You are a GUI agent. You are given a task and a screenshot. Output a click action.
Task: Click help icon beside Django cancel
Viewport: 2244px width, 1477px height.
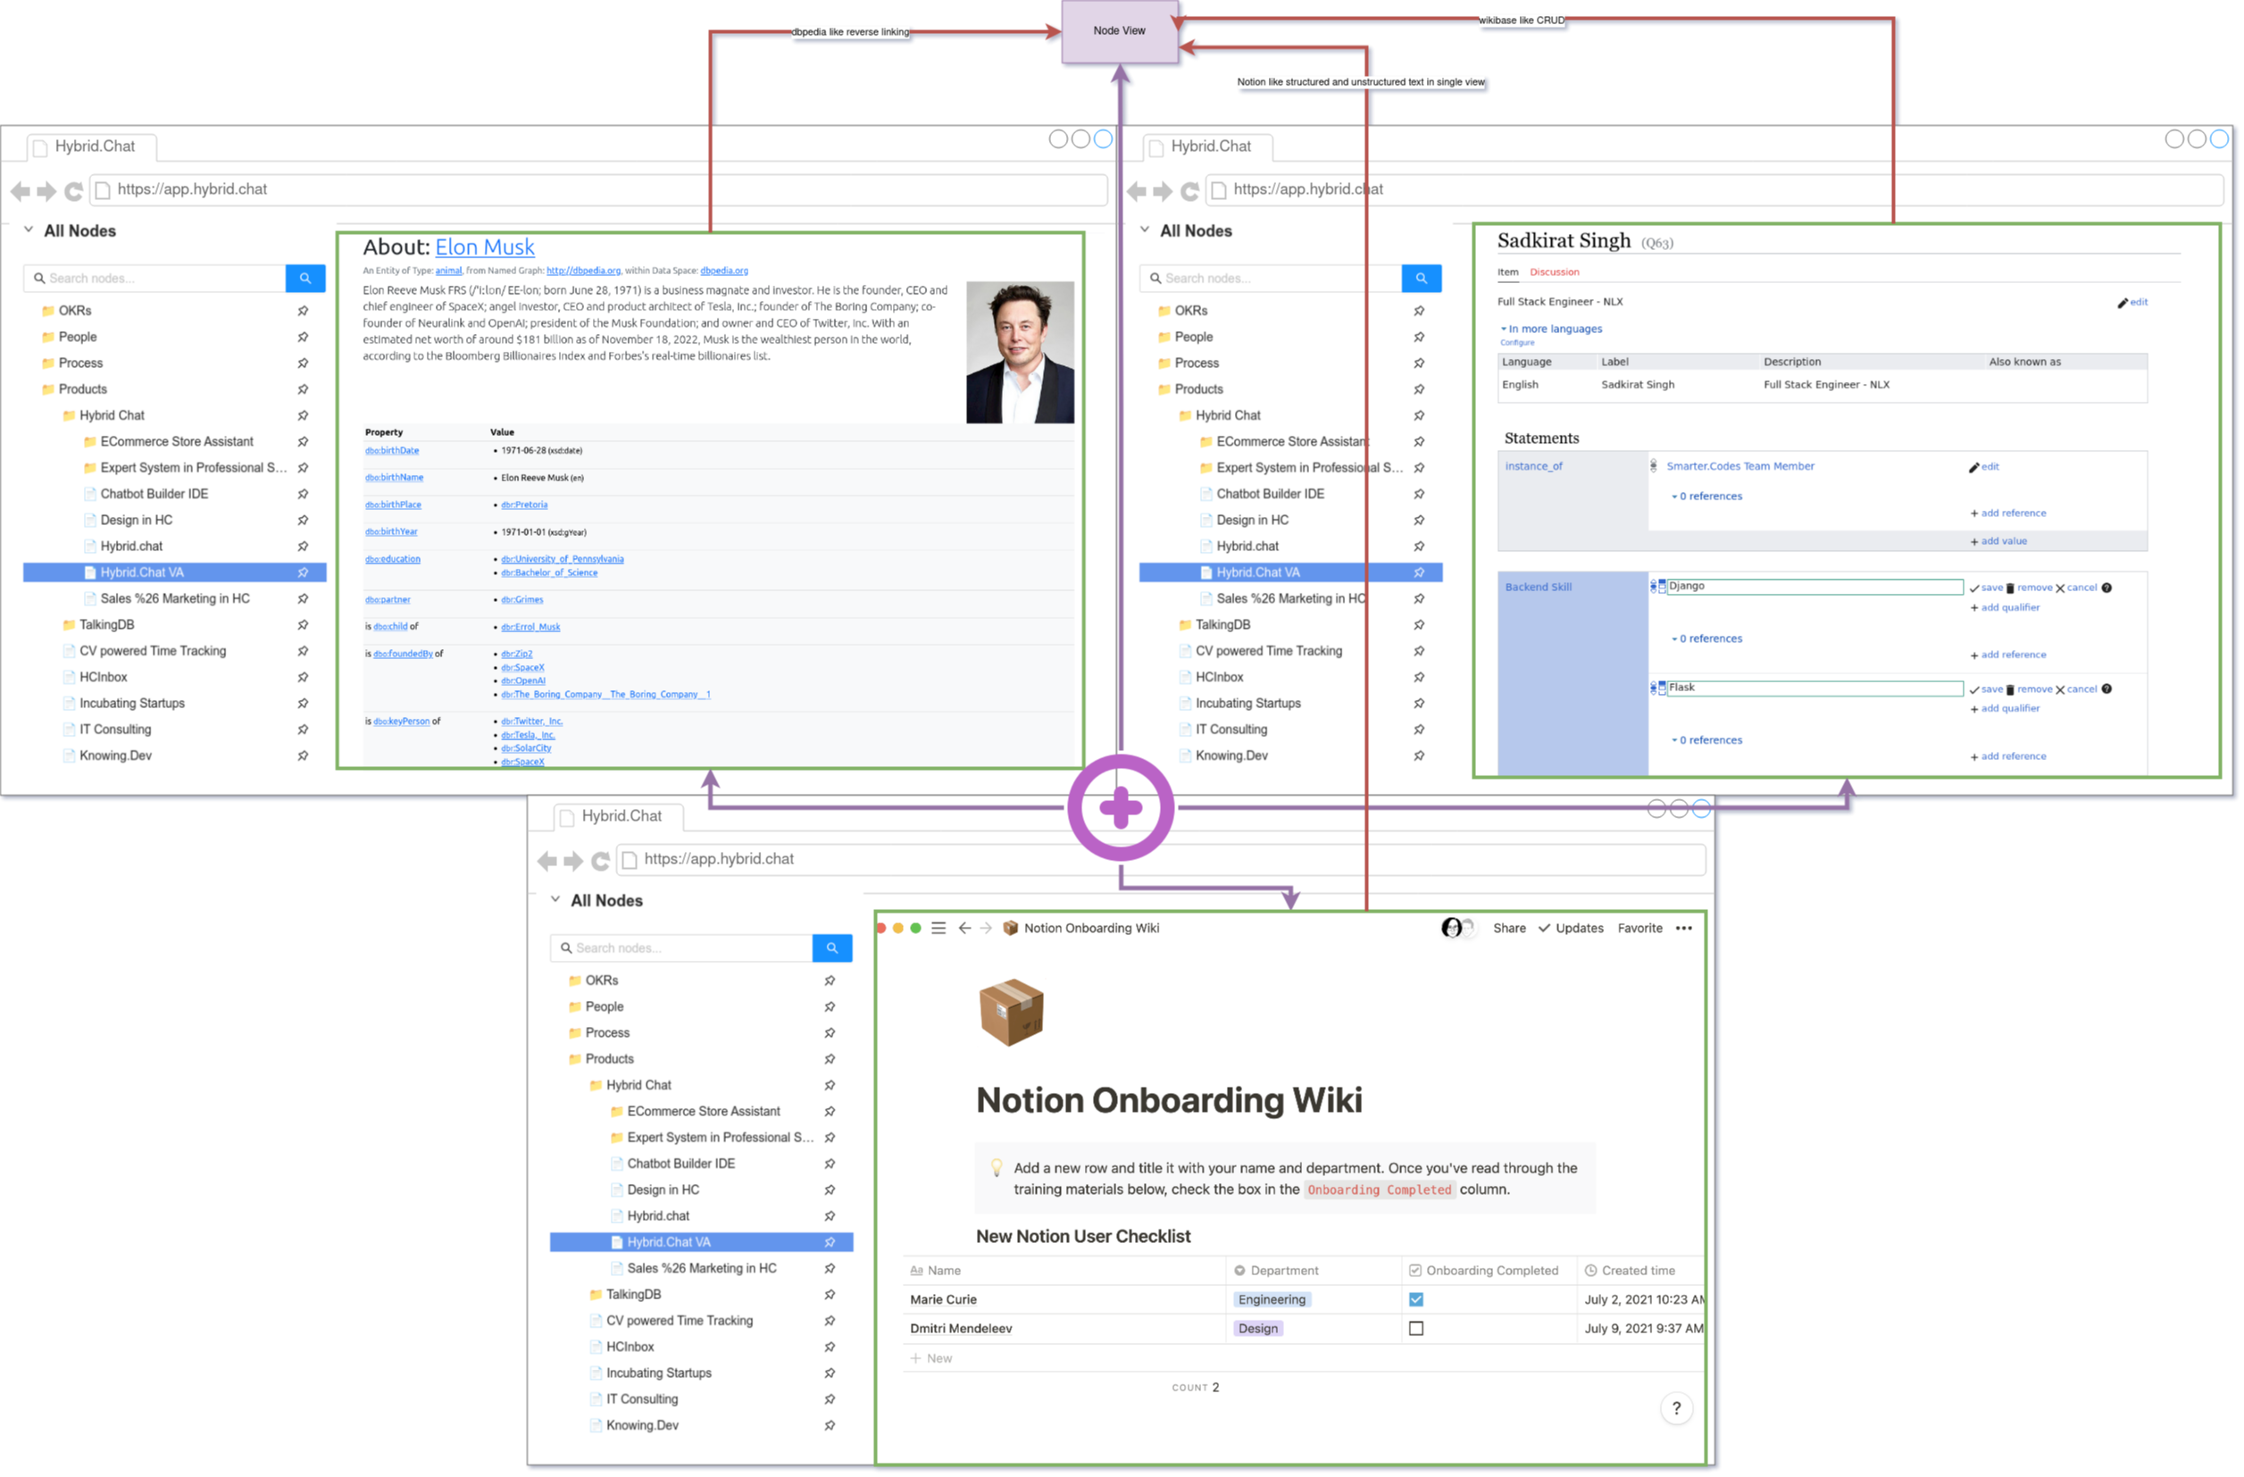(x=2107, y=588)
